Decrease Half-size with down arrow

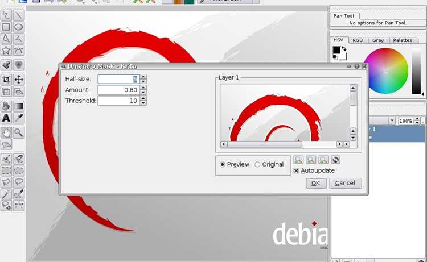[x=143, y=81]
